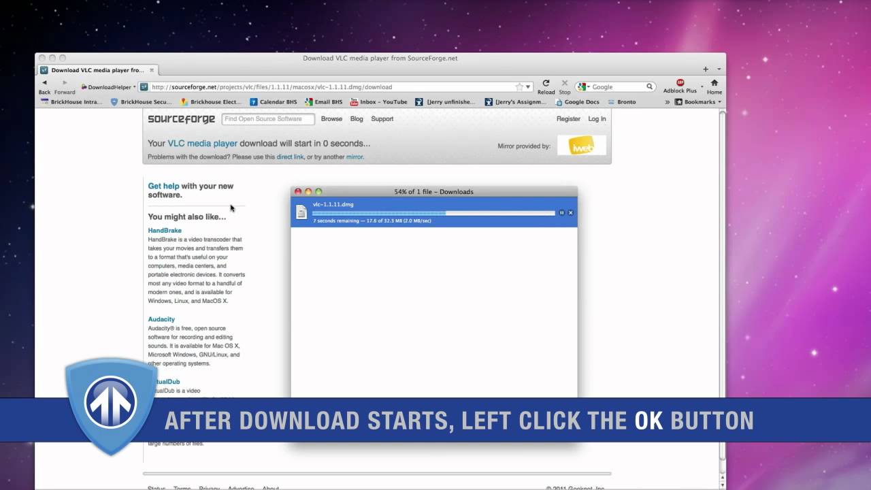This screenshot has height=490, width=871.
Task: Click the Get help link
Action: tap(163, 186)
